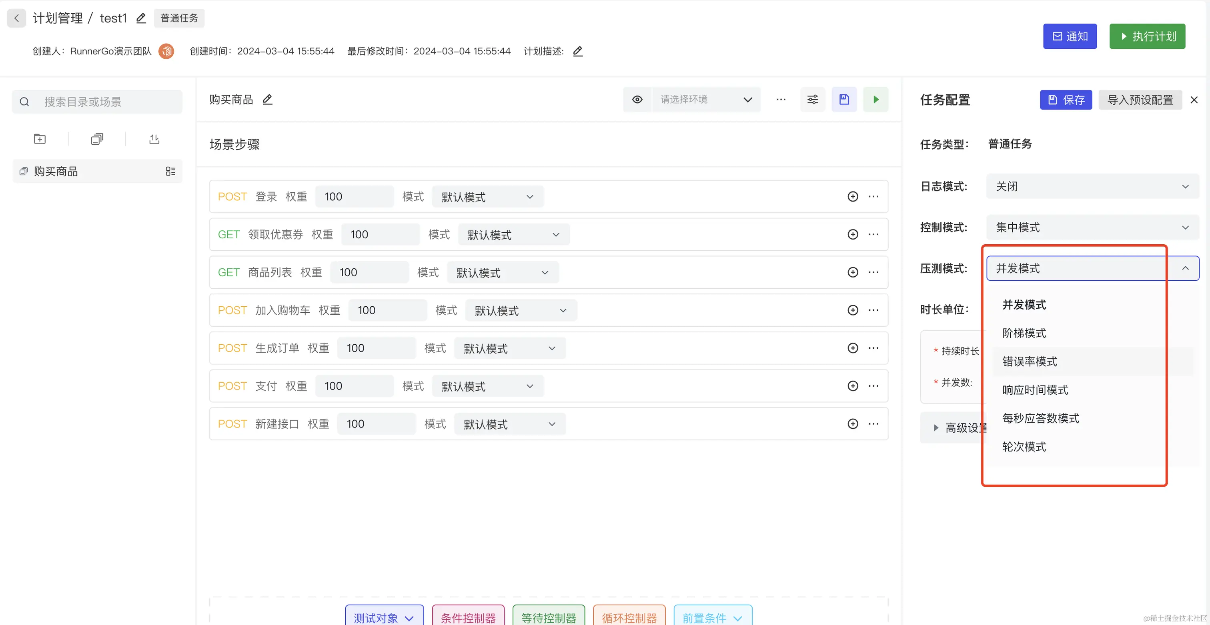Screen dimensions: 1210x625
Task: Click the 导入预设配置 button
Action: coord(1140,100)
